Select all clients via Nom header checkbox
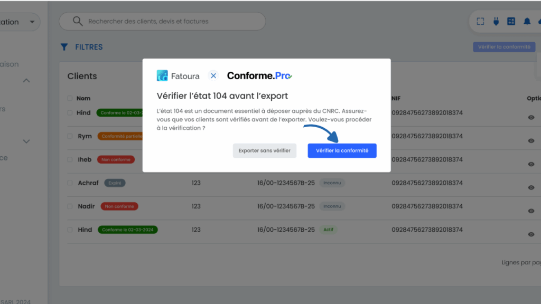 (70, 98)
